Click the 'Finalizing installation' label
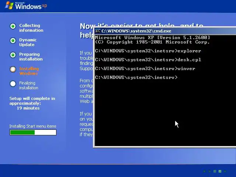 point(29,85)
